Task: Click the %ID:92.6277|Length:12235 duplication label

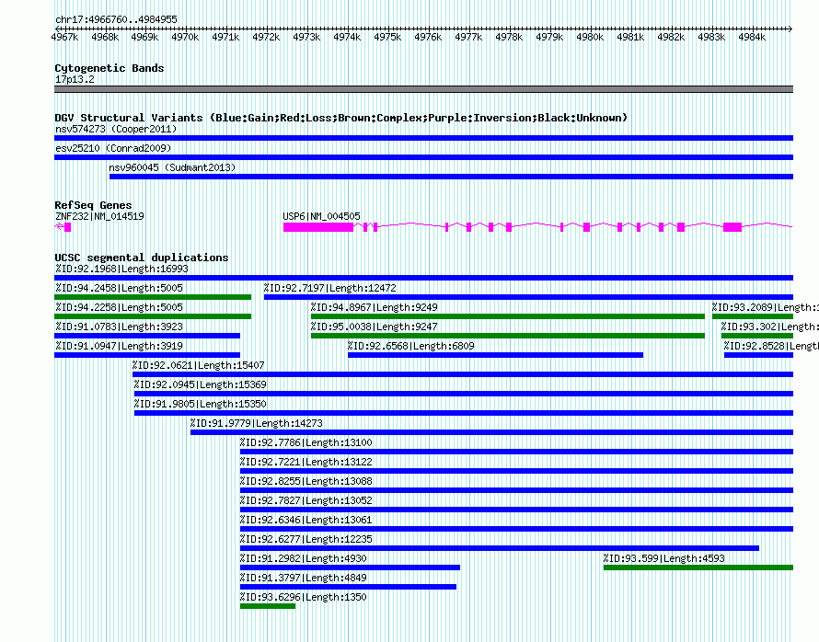Action: click(306, 539)
